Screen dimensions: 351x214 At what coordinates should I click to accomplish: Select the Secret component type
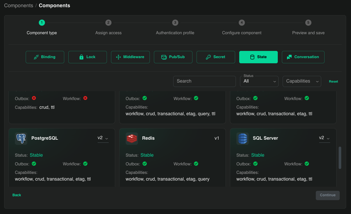coord(216,57)
